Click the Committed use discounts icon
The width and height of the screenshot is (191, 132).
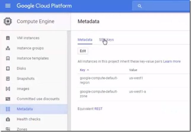click(8, 99)
